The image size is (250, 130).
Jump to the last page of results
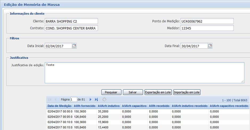[x=96, y=99]
